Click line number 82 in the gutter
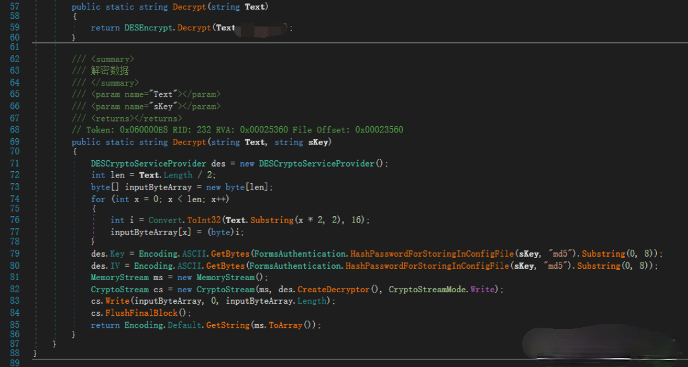This screenshot has height=367, width=688. [14, 289]
